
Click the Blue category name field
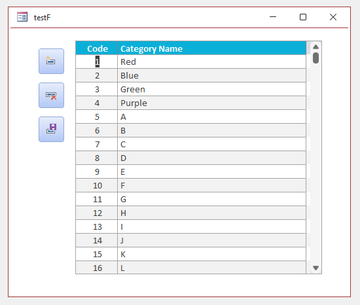tap(211, 75)
